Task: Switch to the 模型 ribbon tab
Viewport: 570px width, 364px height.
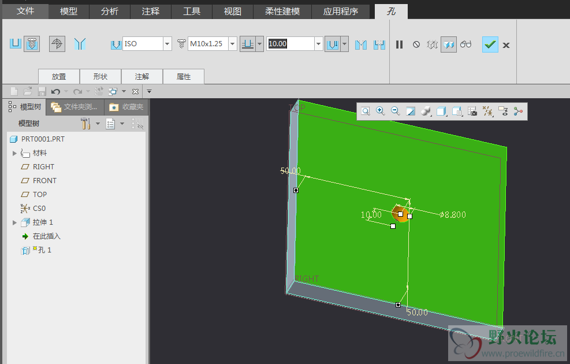Action: point(69,12)
